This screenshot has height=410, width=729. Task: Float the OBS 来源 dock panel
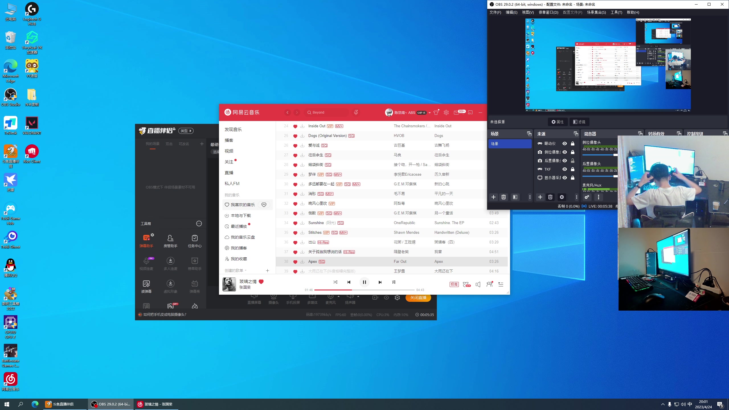(x=576, y=134)
